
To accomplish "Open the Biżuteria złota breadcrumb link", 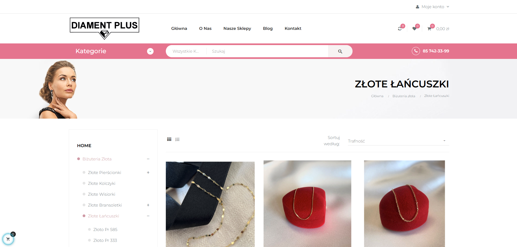I will point(404,96).
